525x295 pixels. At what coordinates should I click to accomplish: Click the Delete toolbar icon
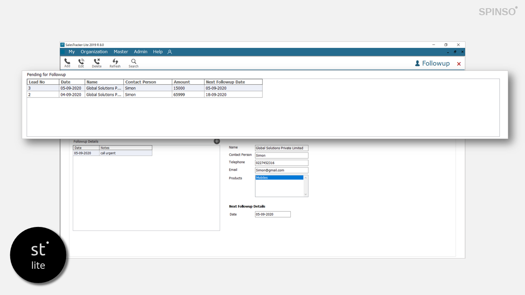pyautogui.click(x=97, y=61)
